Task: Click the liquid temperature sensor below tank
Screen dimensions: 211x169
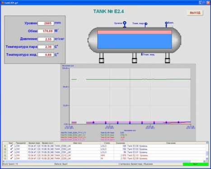Action: coord(142,54)
